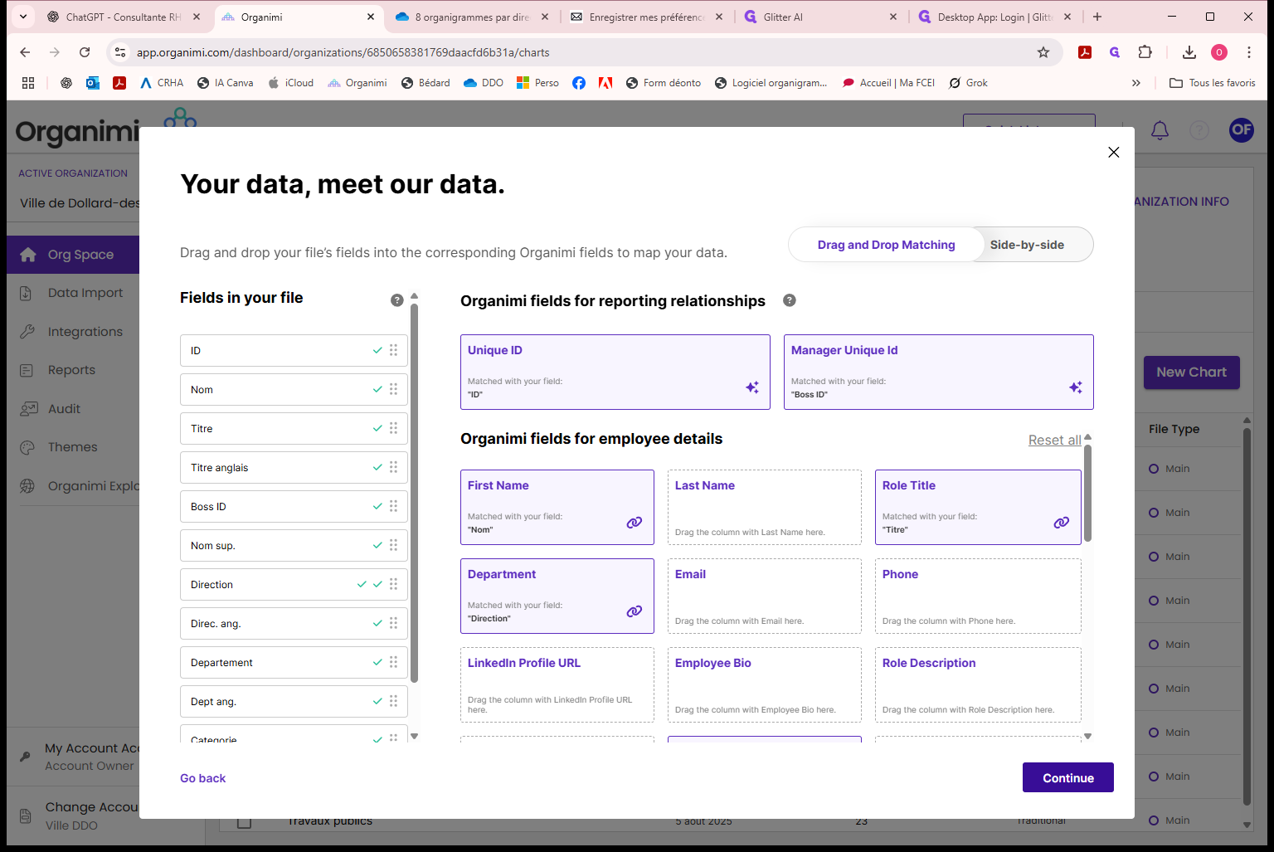
Task: Select the Role Description drop target
Action: 978,684
